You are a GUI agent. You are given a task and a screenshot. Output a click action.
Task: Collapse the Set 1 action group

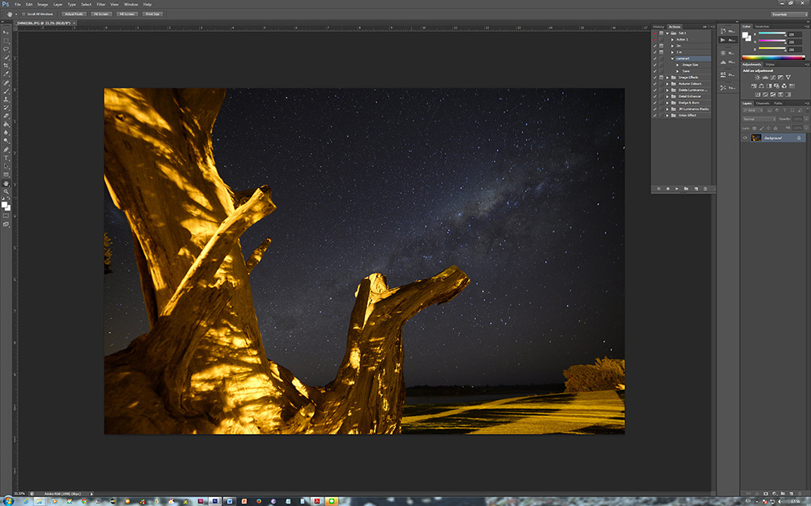pos(667,33)
